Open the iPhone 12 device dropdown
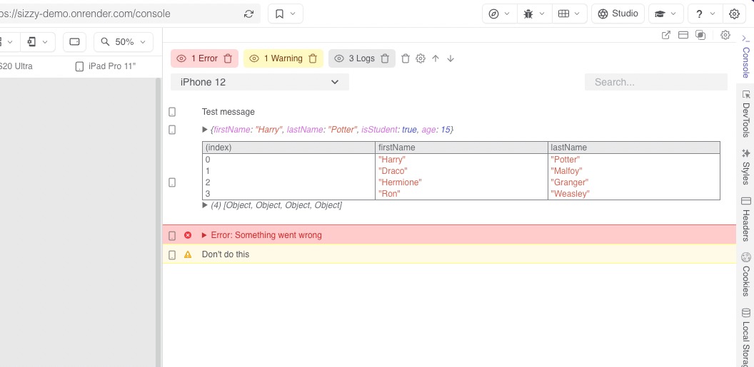754x367 pixels. click(260, 82)
